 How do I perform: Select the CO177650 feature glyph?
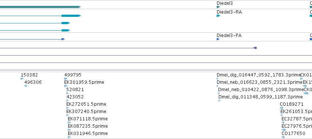pos(283,137)
